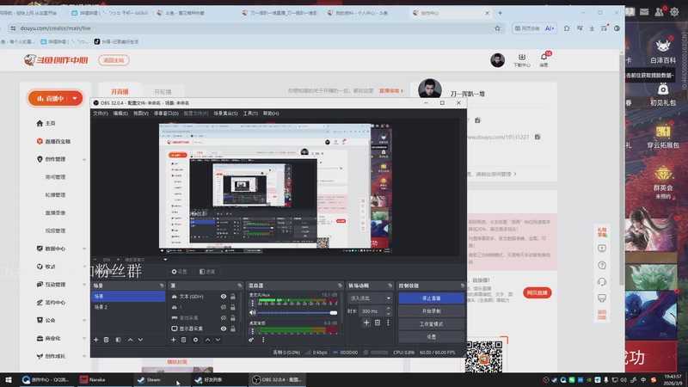
Task: Hide the 显示器采集 source
Action: [224, 329]
